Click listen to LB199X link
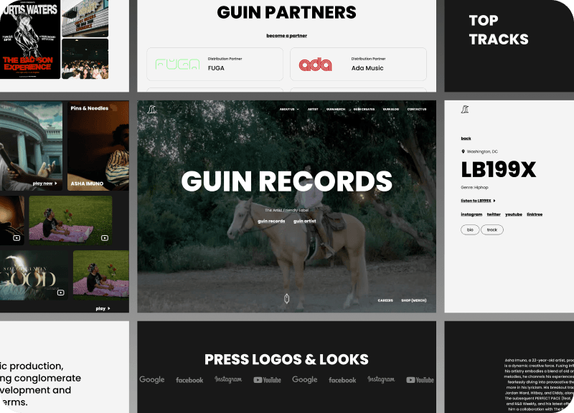574x413 pixels. point(478,201)
